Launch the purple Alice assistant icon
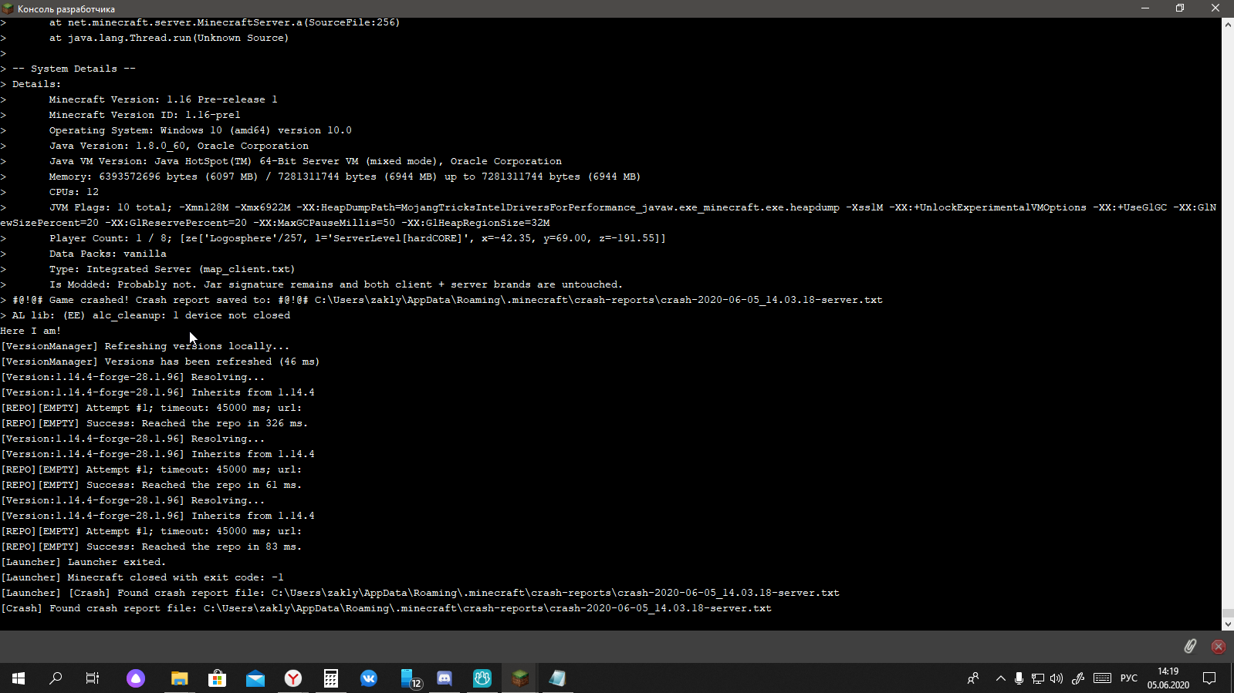This screenshot has width=1234, height=693. coord(136,678)
